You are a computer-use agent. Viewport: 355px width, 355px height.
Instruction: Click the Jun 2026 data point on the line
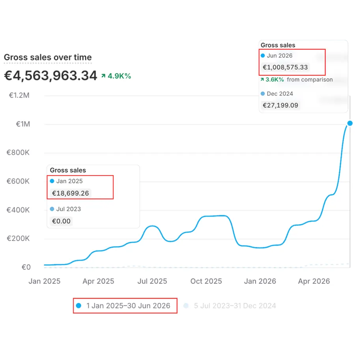pos(350,123)
